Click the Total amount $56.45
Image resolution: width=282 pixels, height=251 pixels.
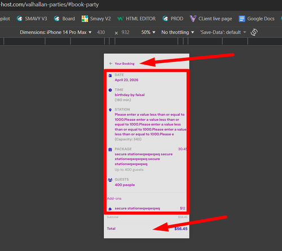tap(181, 228)
